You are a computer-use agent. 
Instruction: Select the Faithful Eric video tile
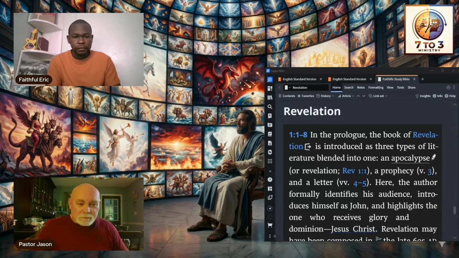(x=79, y=49)
